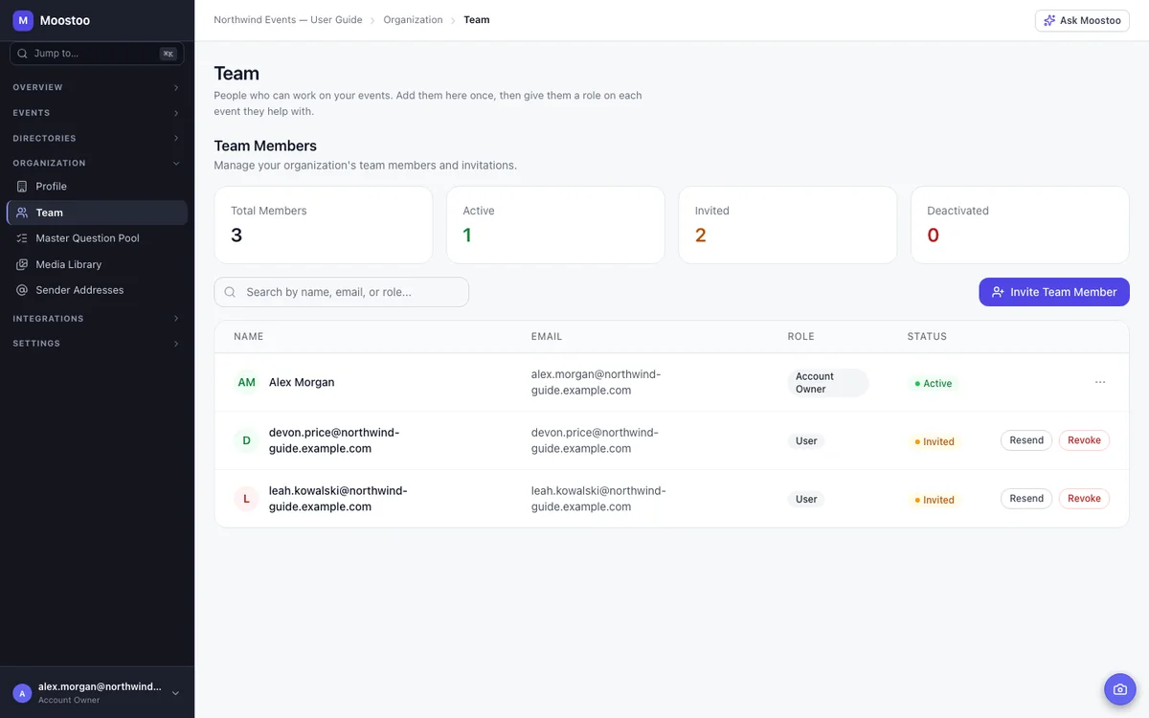Open Sender Addresses page

click(x=97, y=290)
